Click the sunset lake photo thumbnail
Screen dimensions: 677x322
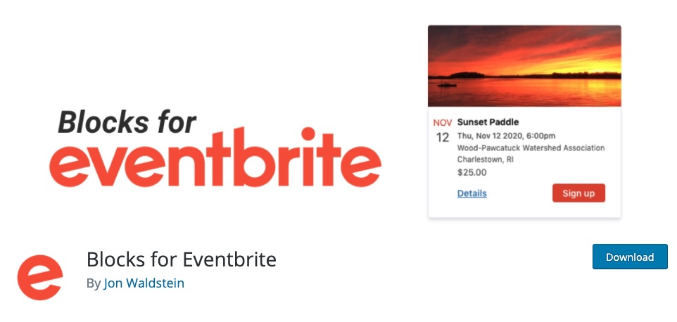point(524,65)
